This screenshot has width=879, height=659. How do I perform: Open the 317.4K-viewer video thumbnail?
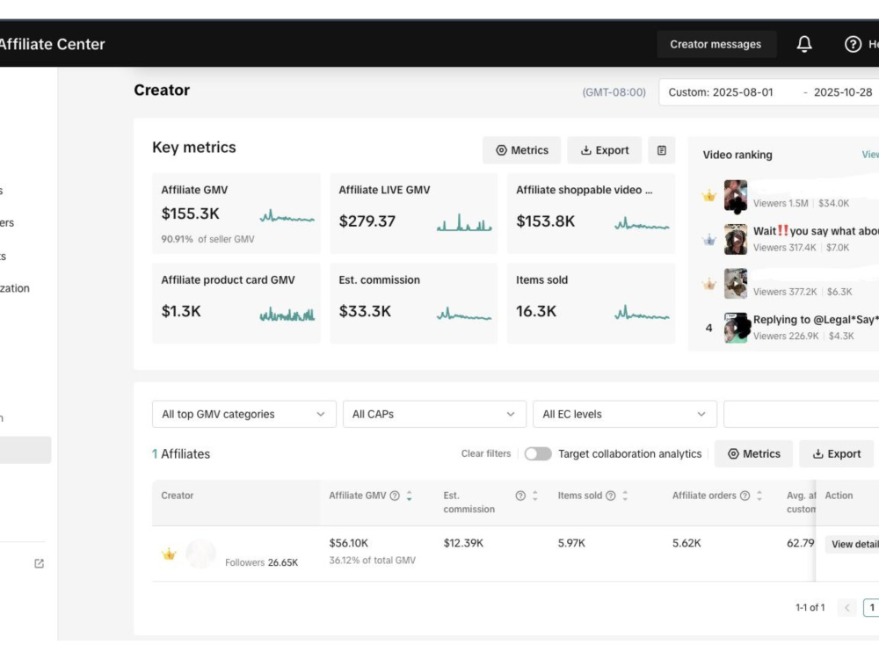click(736, 239)
